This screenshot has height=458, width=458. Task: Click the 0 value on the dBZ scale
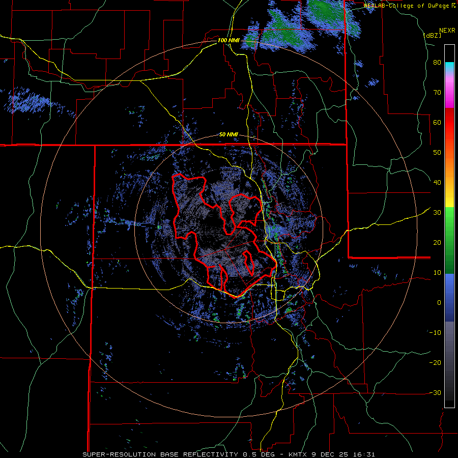tap(439, 303)
